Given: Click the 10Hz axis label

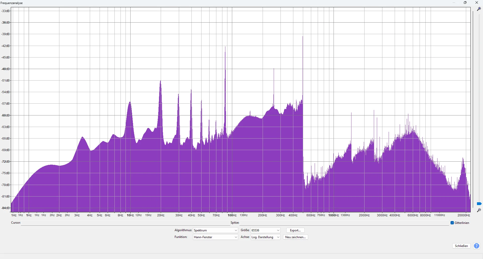Looking at the screenshot, I should pos(130,215).
